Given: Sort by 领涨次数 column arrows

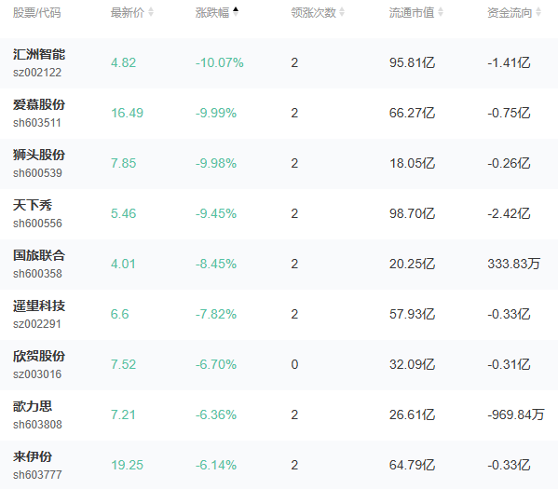Looking at the screenshot, I should coord(342,12).
